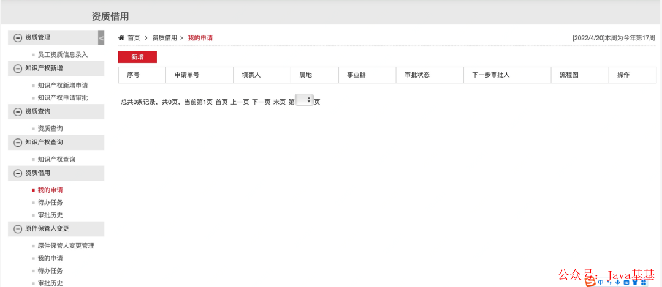The width and height of the screenshot is (662, 287).
Task: Click the 事业群 column header
Action: pos(367,75)
